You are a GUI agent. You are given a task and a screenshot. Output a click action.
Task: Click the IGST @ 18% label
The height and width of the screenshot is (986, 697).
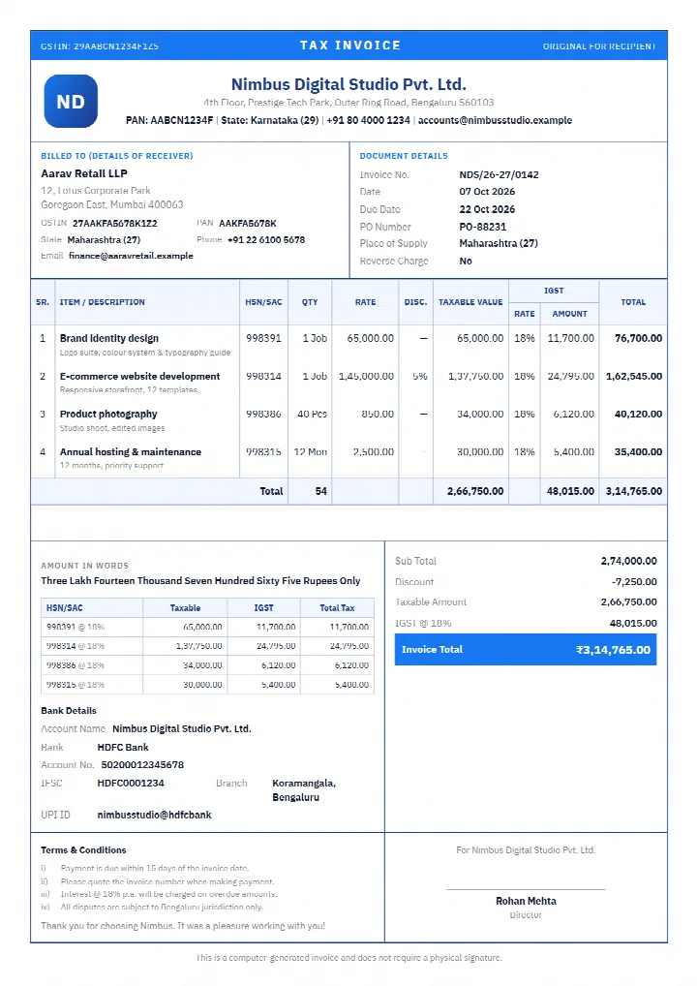point(423,623)
